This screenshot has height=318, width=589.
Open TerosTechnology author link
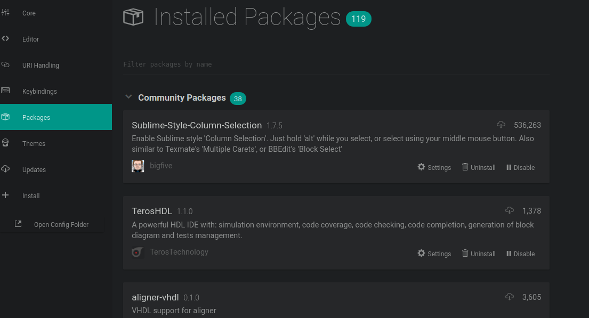click(179, 252)
